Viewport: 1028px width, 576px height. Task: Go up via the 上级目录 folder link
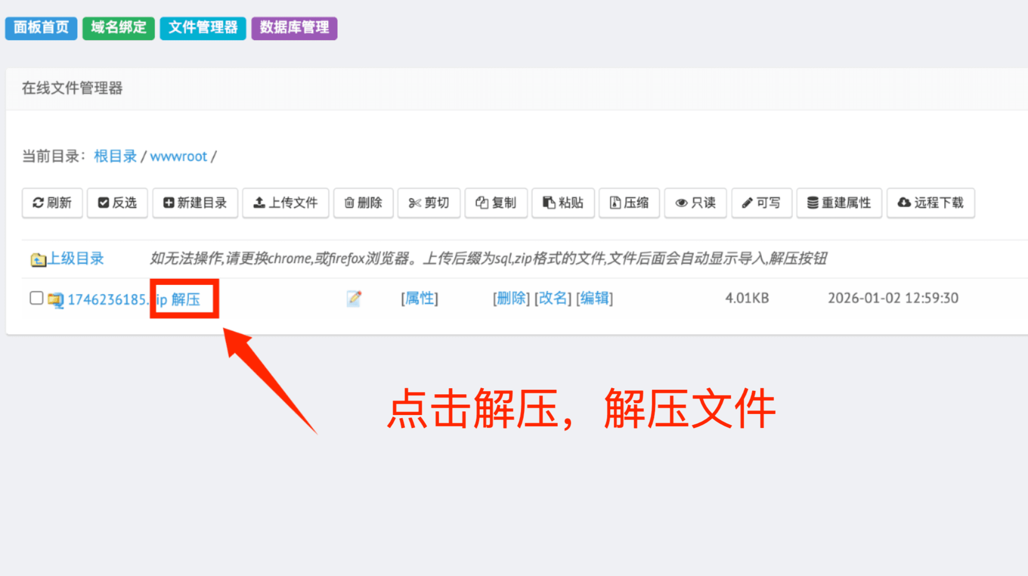75,259
